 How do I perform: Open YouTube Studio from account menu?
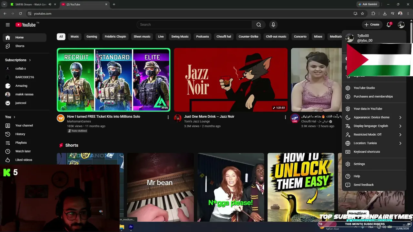374,88
